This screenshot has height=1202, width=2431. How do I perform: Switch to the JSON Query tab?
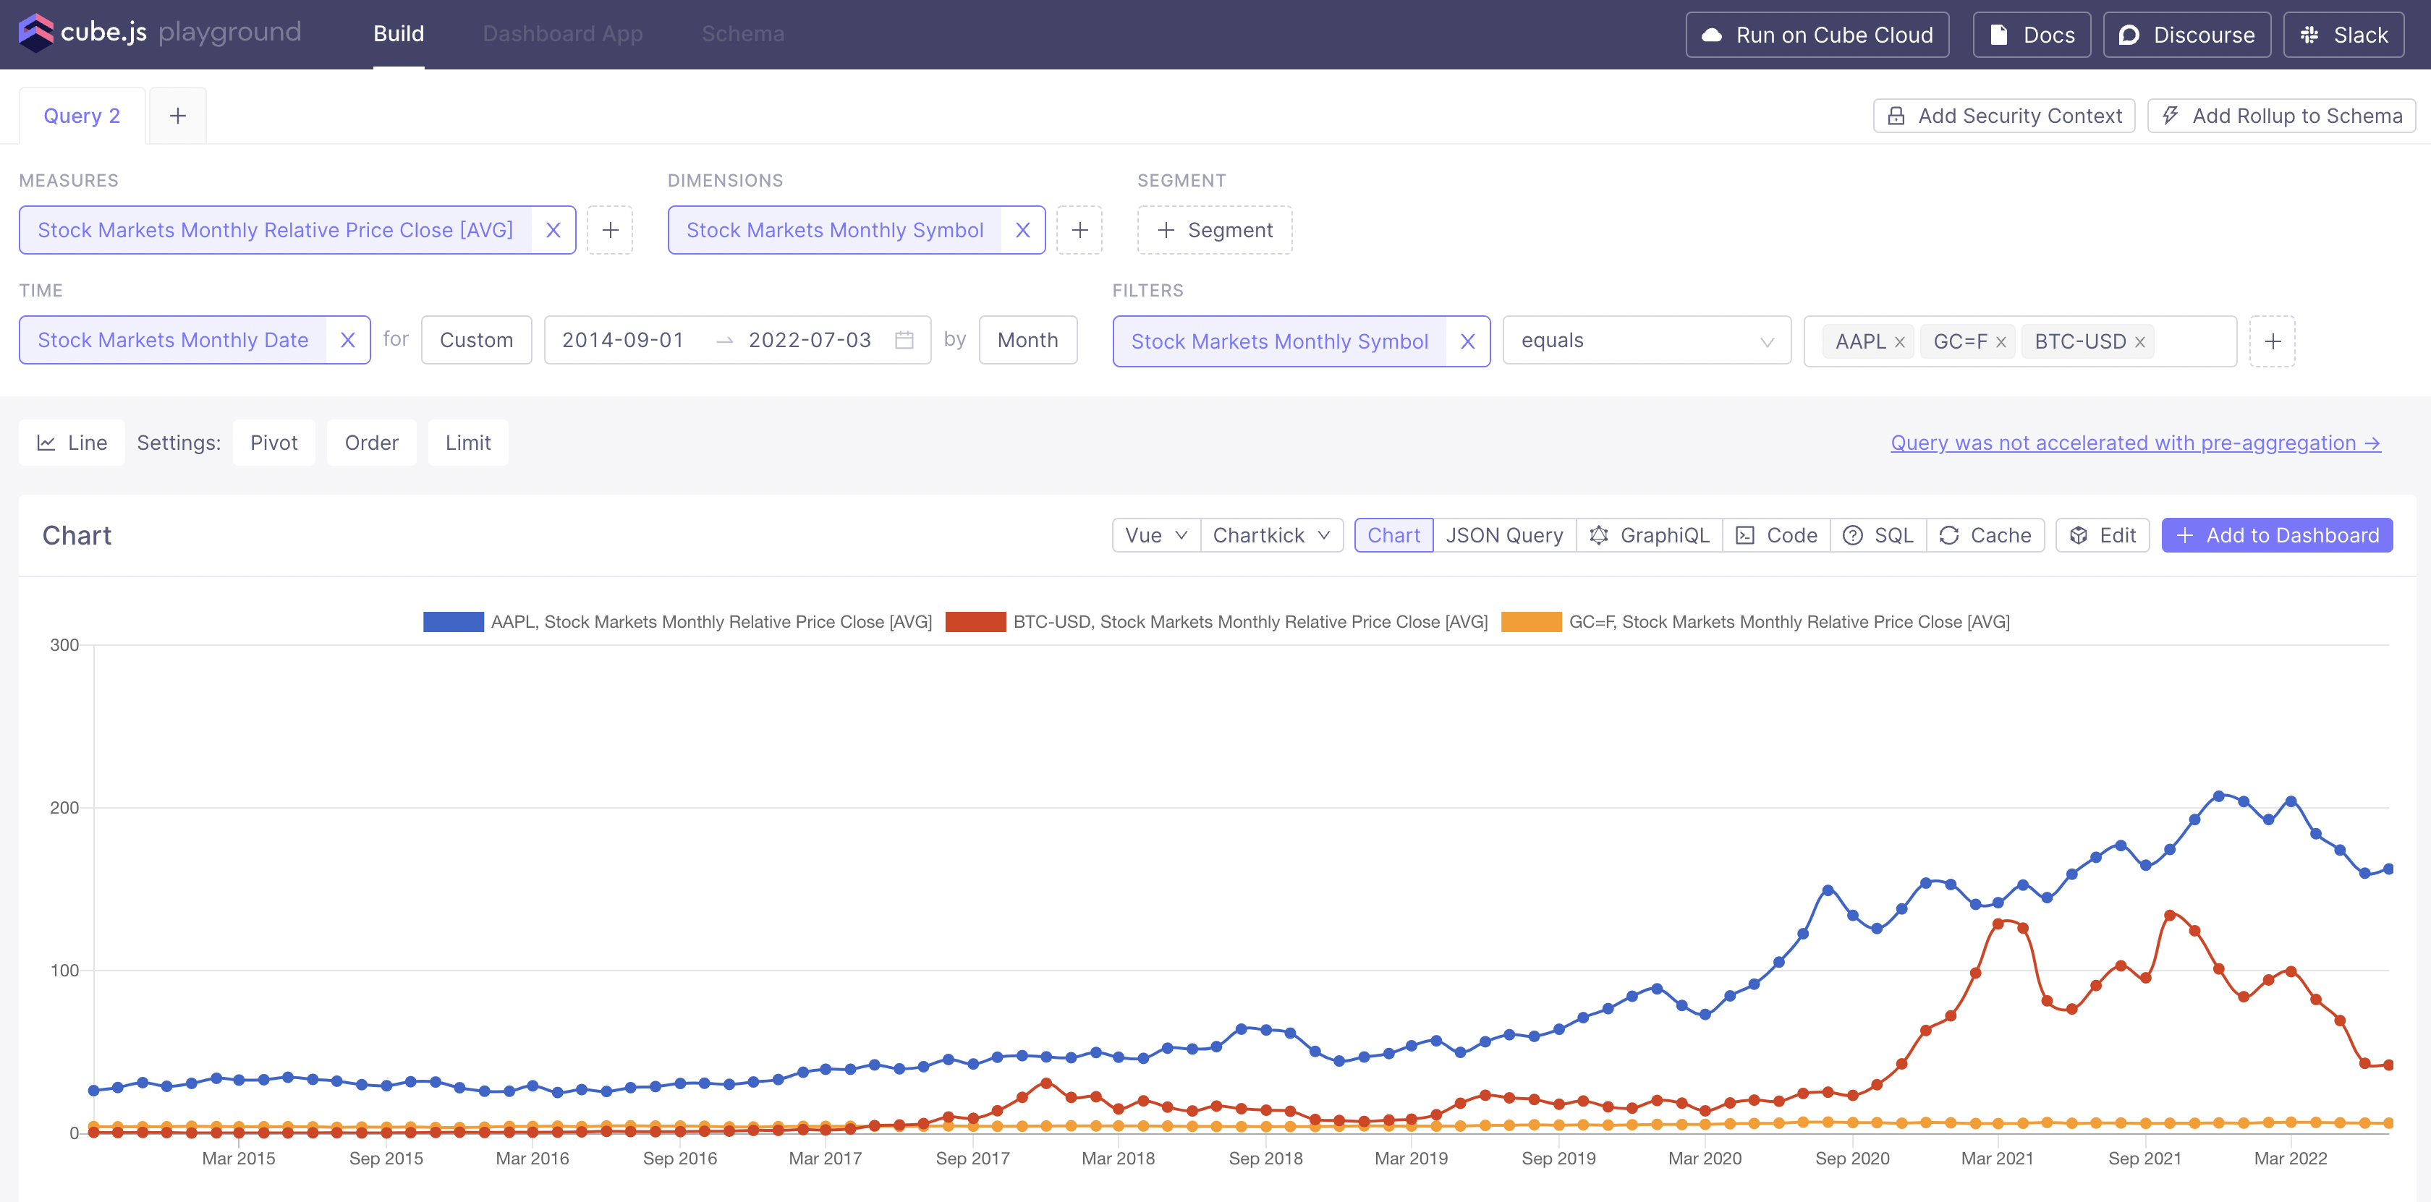pyautogui.click(x=1503, y=535)
